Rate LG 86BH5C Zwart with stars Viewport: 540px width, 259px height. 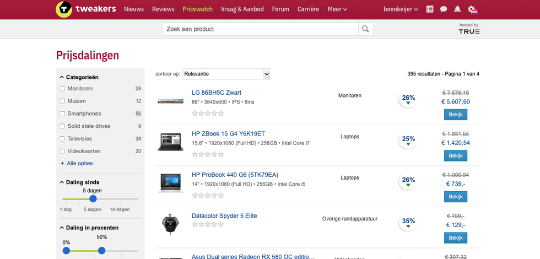point(208,113)
